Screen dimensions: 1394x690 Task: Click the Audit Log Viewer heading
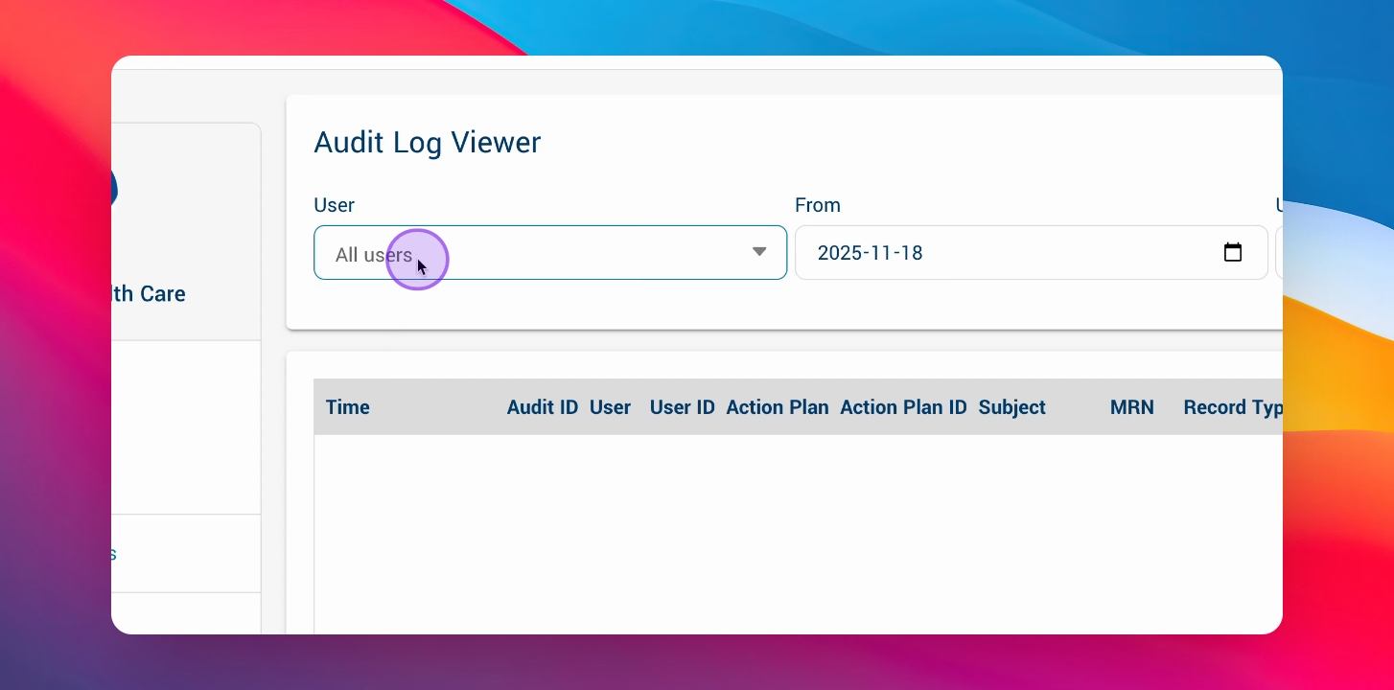click(428, 143)
